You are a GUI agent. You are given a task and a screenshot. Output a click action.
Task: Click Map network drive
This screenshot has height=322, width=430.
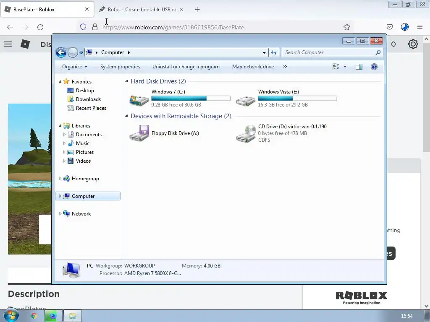(x=253, y=67)
